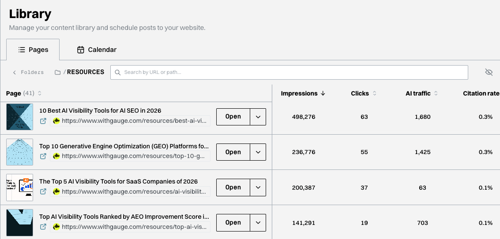Screen dimensions: 500x239
Task: Open 10 Best AI Visibility Tools page
Action: tap(233, 117)
